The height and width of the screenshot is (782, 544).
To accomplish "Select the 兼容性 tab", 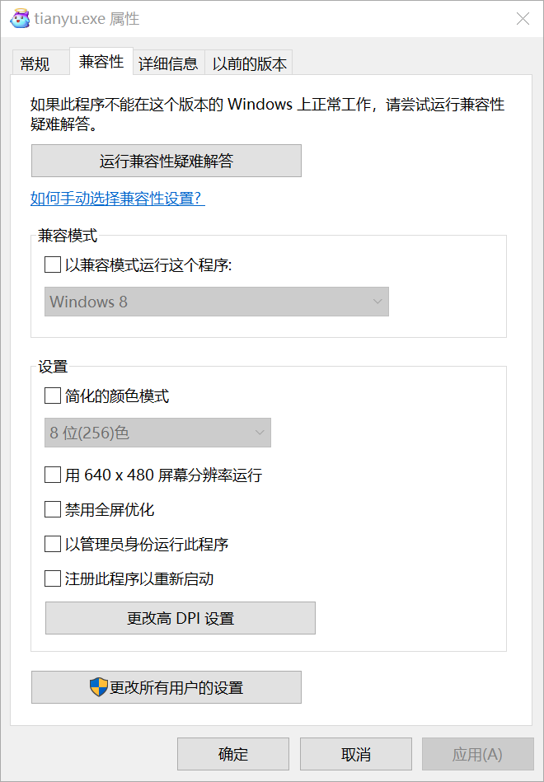I will (x=101, y=62).
